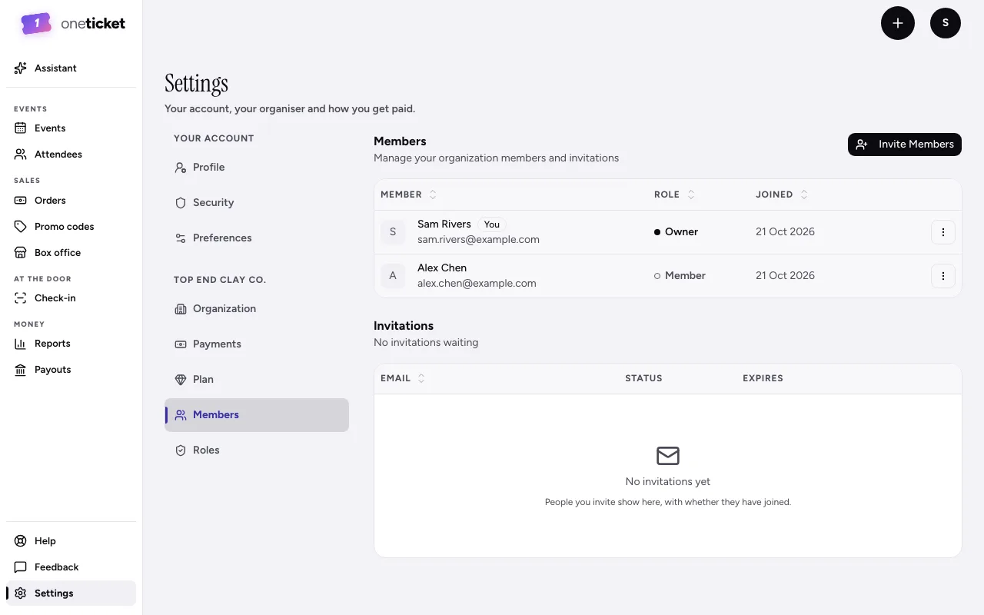The height and width of the screenshot is (615, 984).
Task: Click the Settings page heading
Action: (x=197, y=84)
